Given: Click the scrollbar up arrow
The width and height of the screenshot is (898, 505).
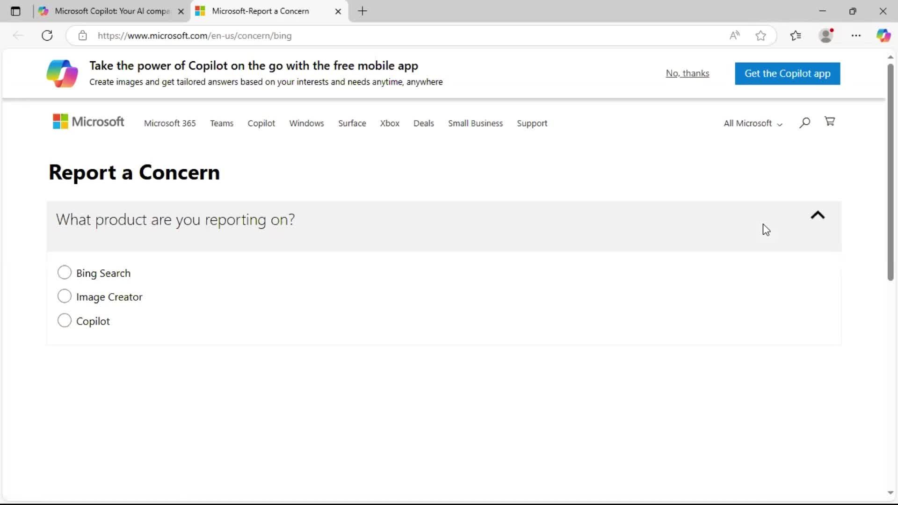Looking at the screenshot, I should coord(891,57).
